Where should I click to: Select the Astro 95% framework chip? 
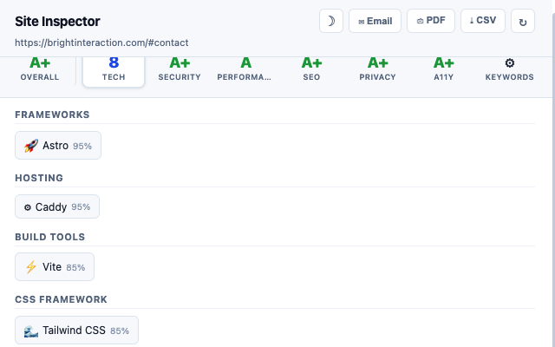click(x=58, y=146)
